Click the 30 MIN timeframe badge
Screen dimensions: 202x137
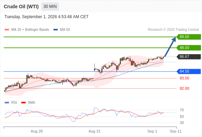(x=50, y=7)
